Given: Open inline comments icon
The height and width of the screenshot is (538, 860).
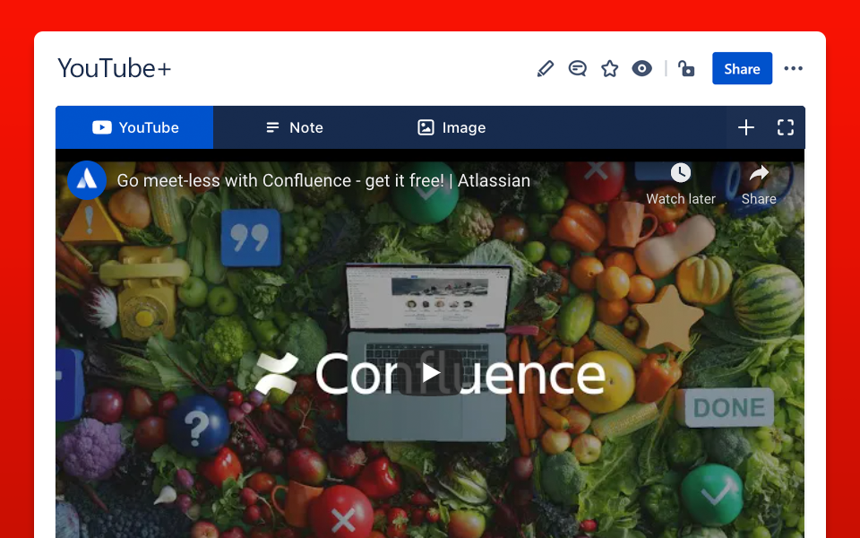Looking at the screenshot, I should click(578, 68).
